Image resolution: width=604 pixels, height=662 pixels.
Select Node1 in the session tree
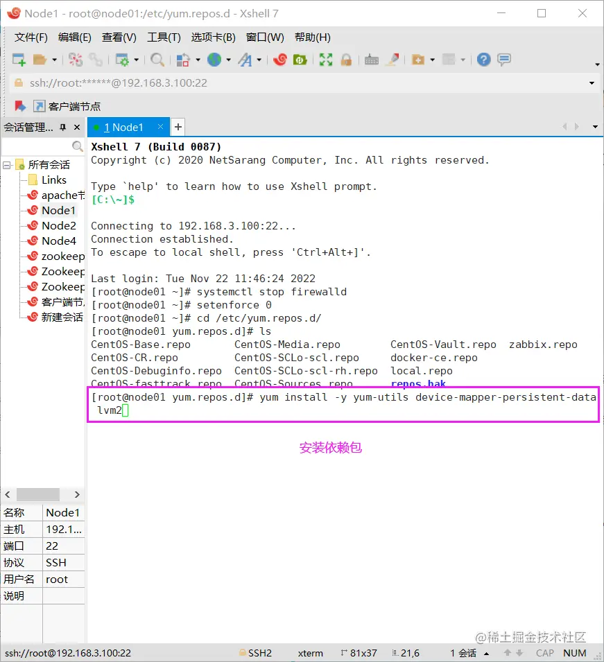pos(58,210)
